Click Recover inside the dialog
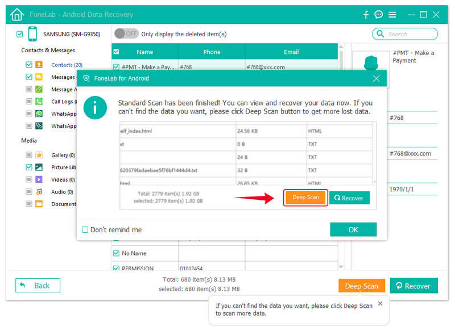The height and width of the screenshot is (331, 455). pyautogui.click(x=349, y=198)
